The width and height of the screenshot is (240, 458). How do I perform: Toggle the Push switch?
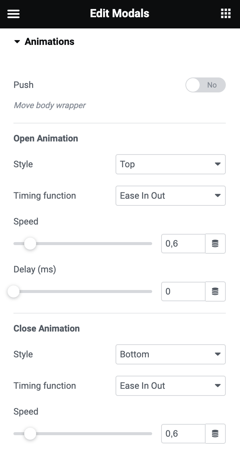206,85
